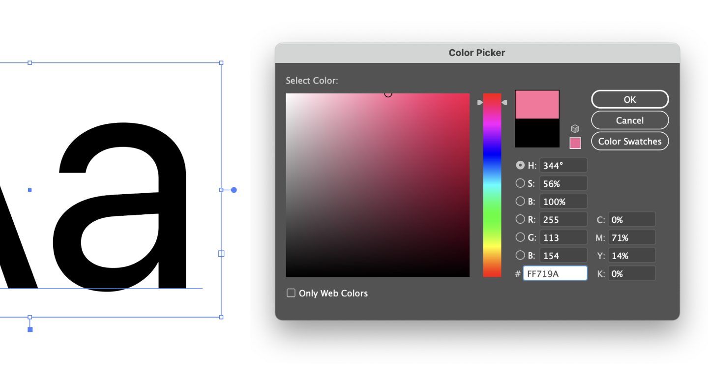Click the B value field showing 154
Screen dimensions: 708x381
click(x=563, y=255)
